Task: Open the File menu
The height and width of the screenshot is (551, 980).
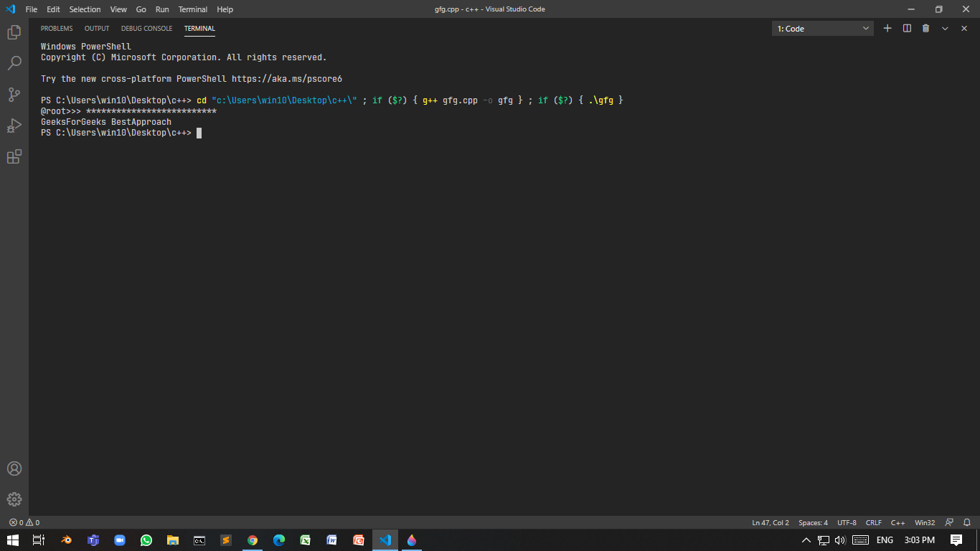Action: 32,9
